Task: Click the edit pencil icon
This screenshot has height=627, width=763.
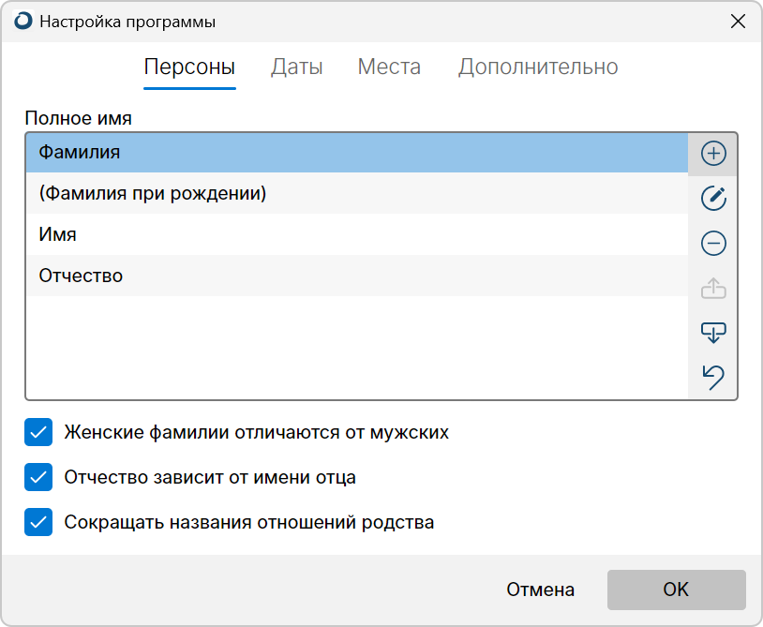Action: 713,198
